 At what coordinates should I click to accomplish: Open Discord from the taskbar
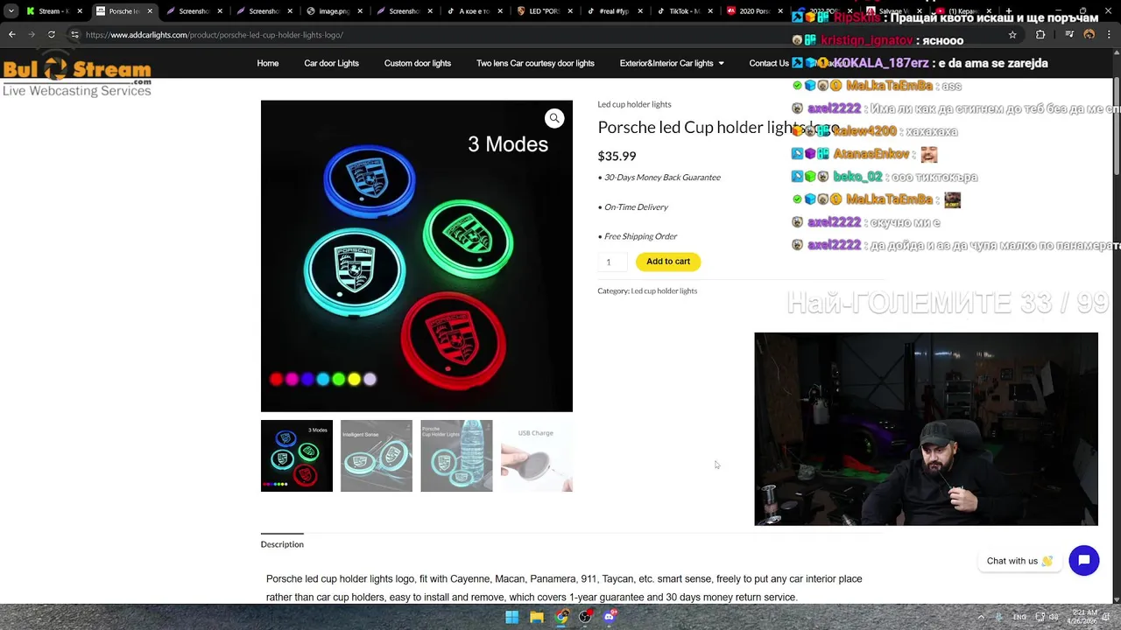[x=610, y=617]
